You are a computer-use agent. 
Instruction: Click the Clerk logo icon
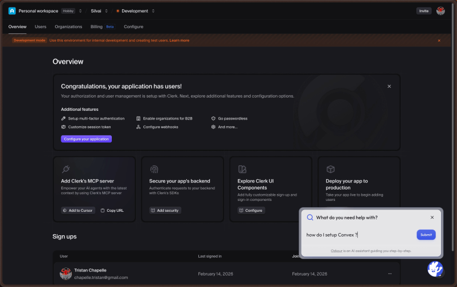(x=12, y=11)
